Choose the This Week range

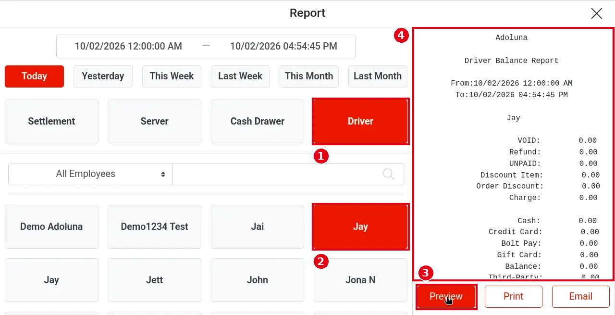point(172,76)
